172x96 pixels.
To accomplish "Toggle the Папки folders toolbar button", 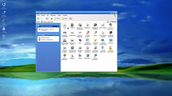I will point(65,18).
